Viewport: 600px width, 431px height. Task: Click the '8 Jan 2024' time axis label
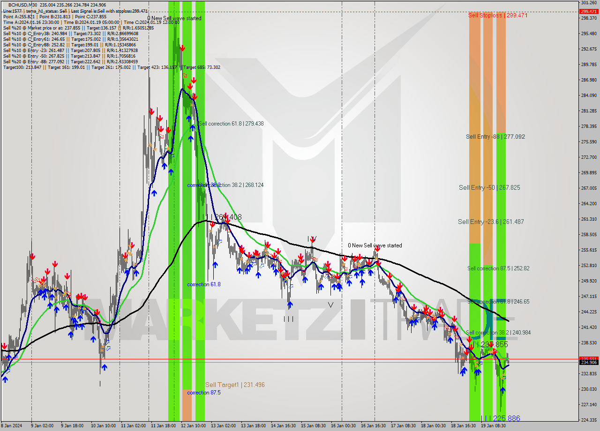[12, 426]
